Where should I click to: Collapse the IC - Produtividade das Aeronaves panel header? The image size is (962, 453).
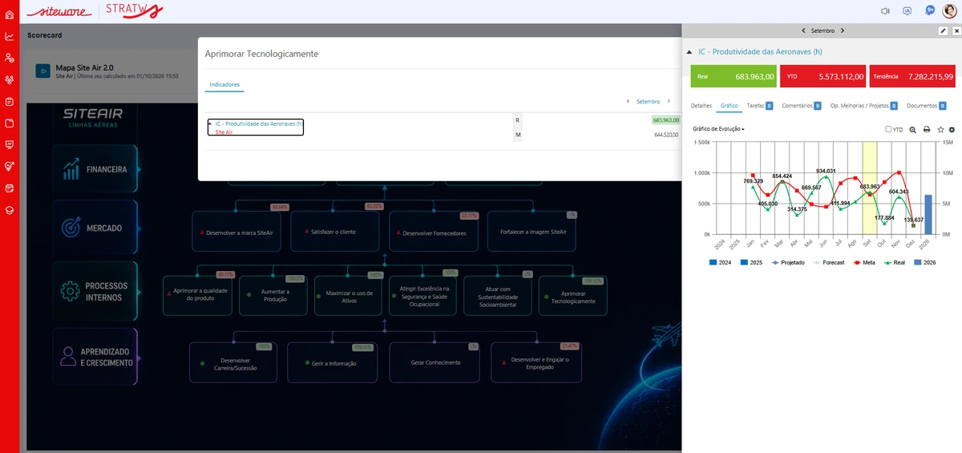pyautogui.click(x=689, y=51)
